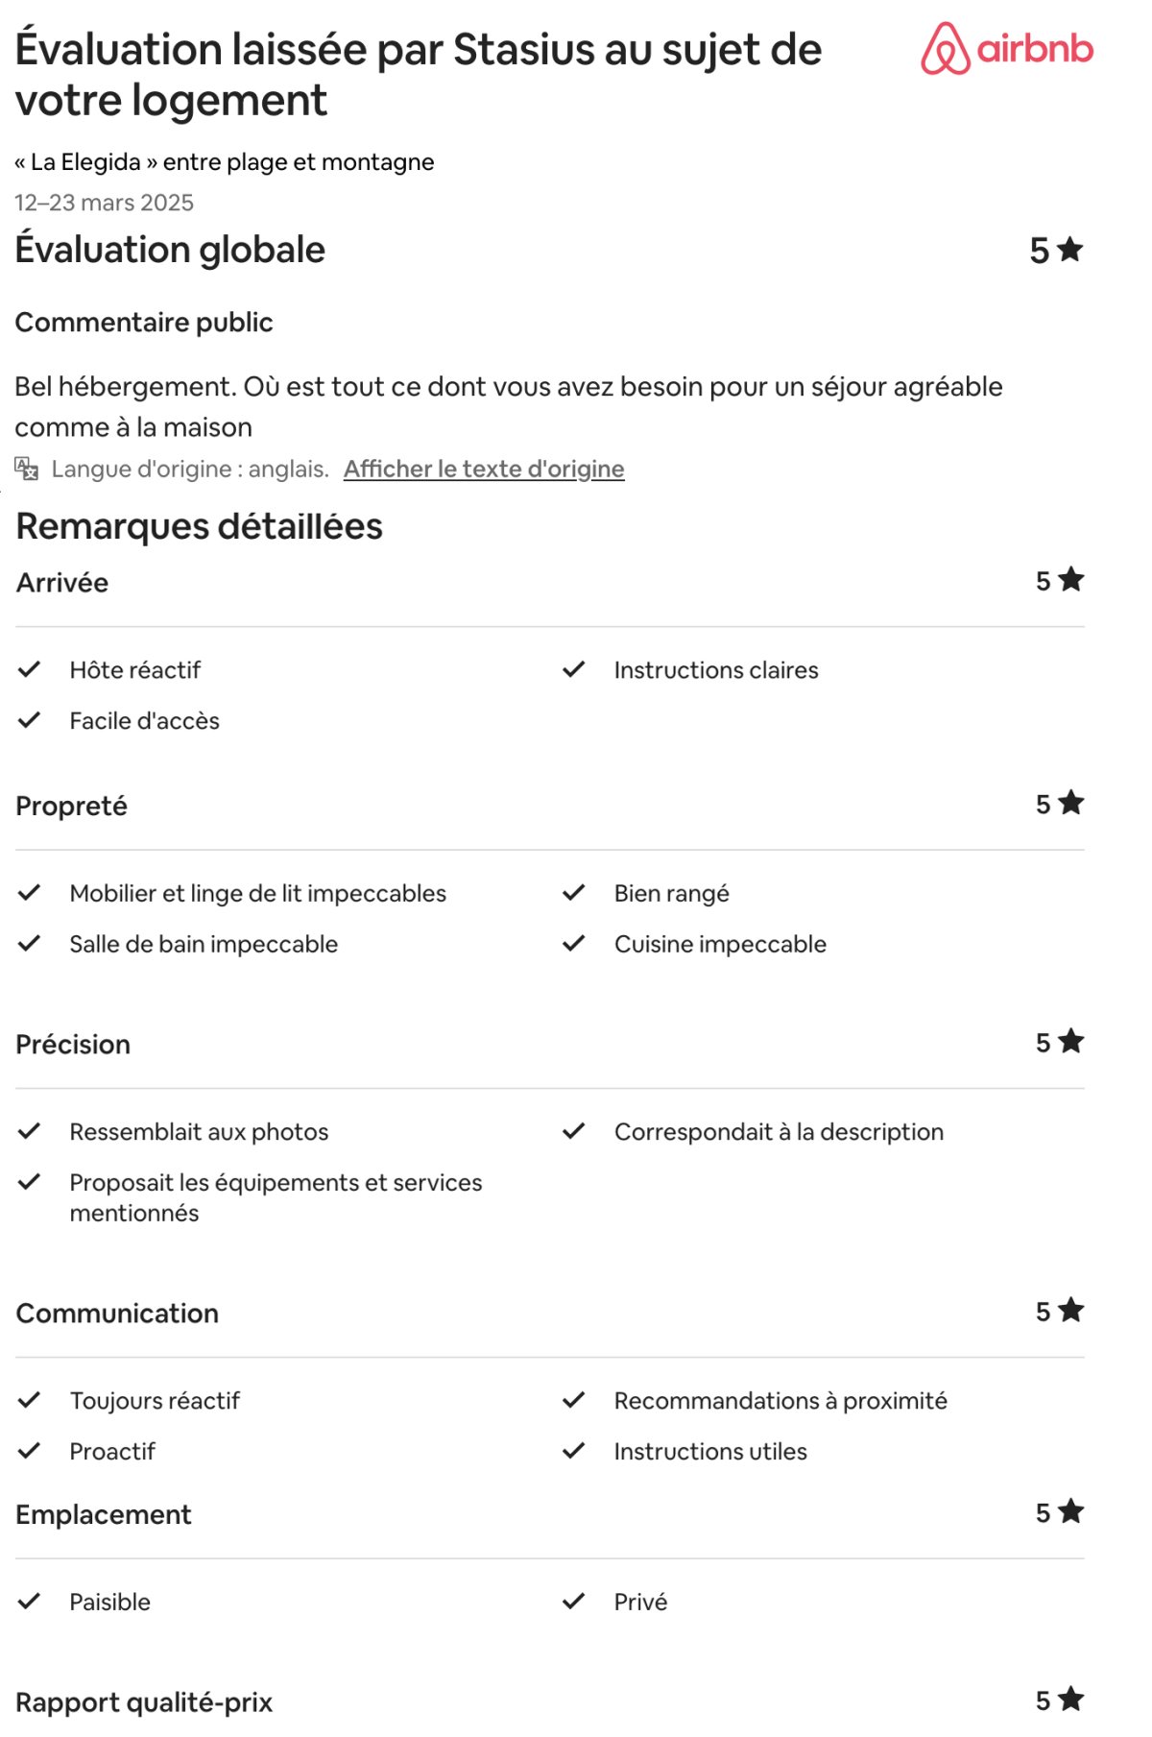Click the checkmark beside Ressemblait aux photos
Image resolution: width=1152 pixels, height=1737 pixels.
[30, 1131]
